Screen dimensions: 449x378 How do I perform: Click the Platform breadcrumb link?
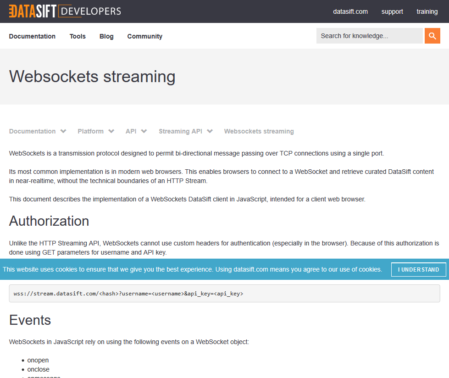[x=90, y=131]
